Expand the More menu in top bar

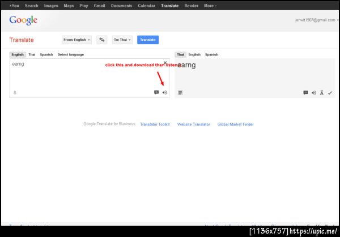coord(210,6)
